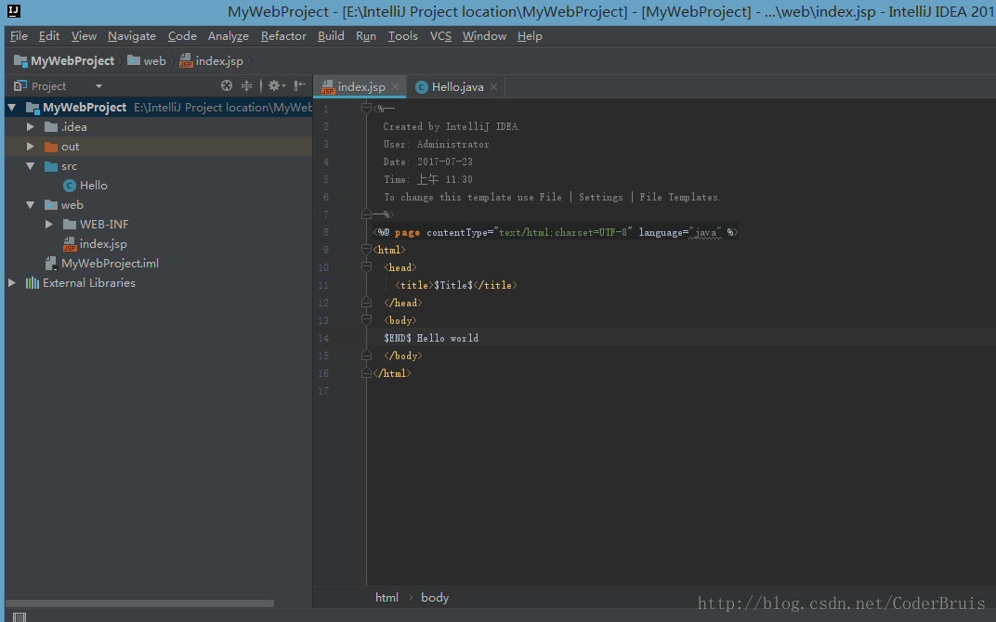Open the VCS menu

440,36
